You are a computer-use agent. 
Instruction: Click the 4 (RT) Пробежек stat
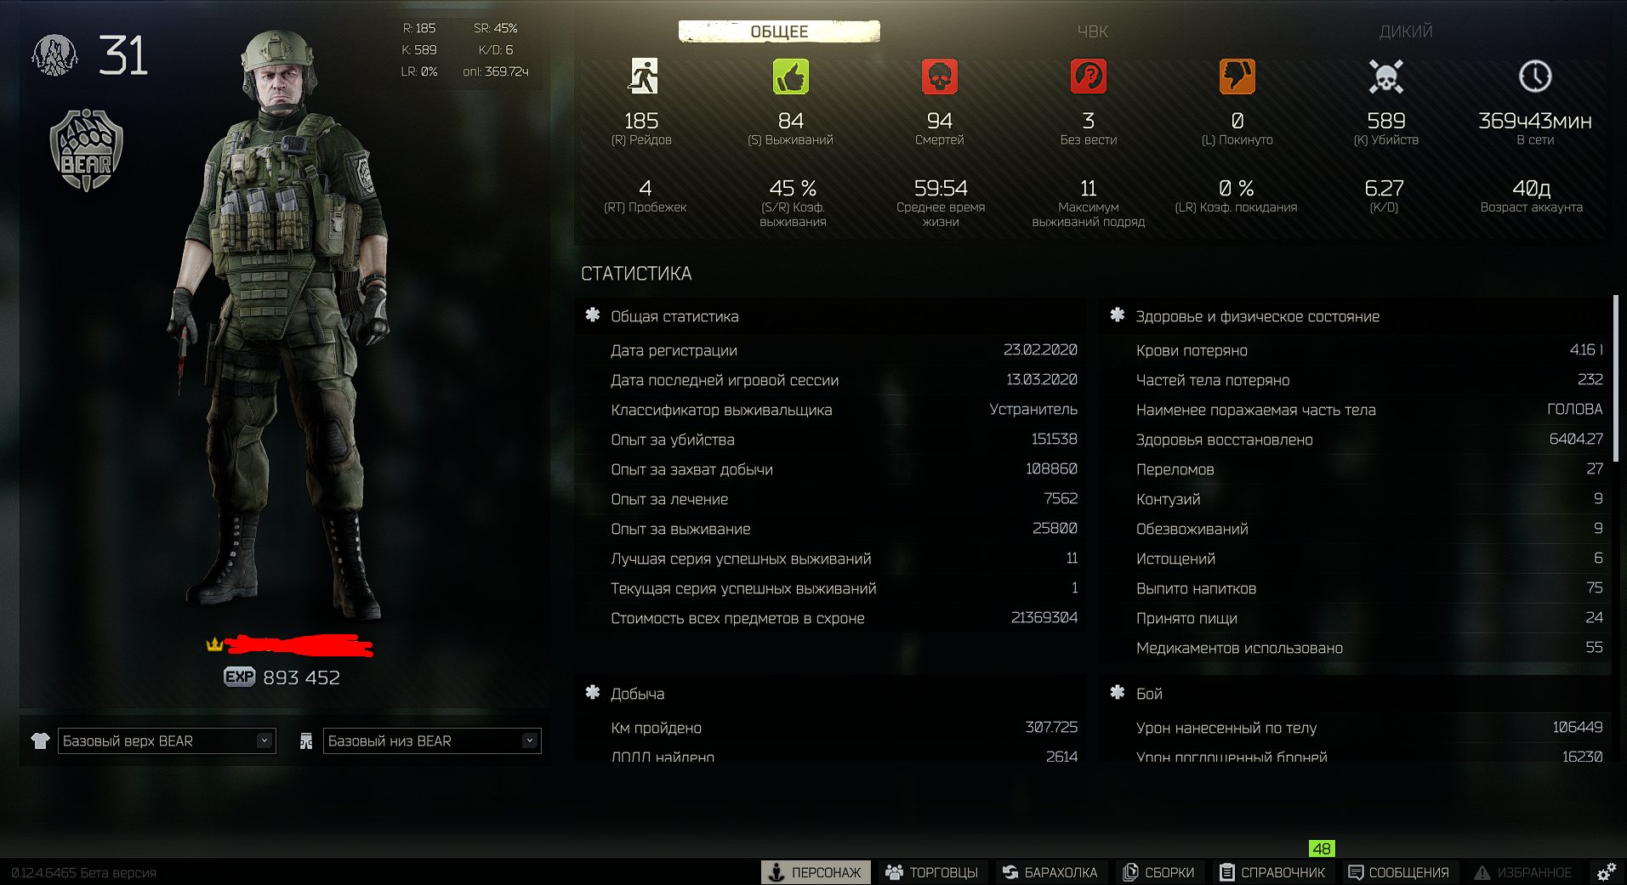point(645,196)
